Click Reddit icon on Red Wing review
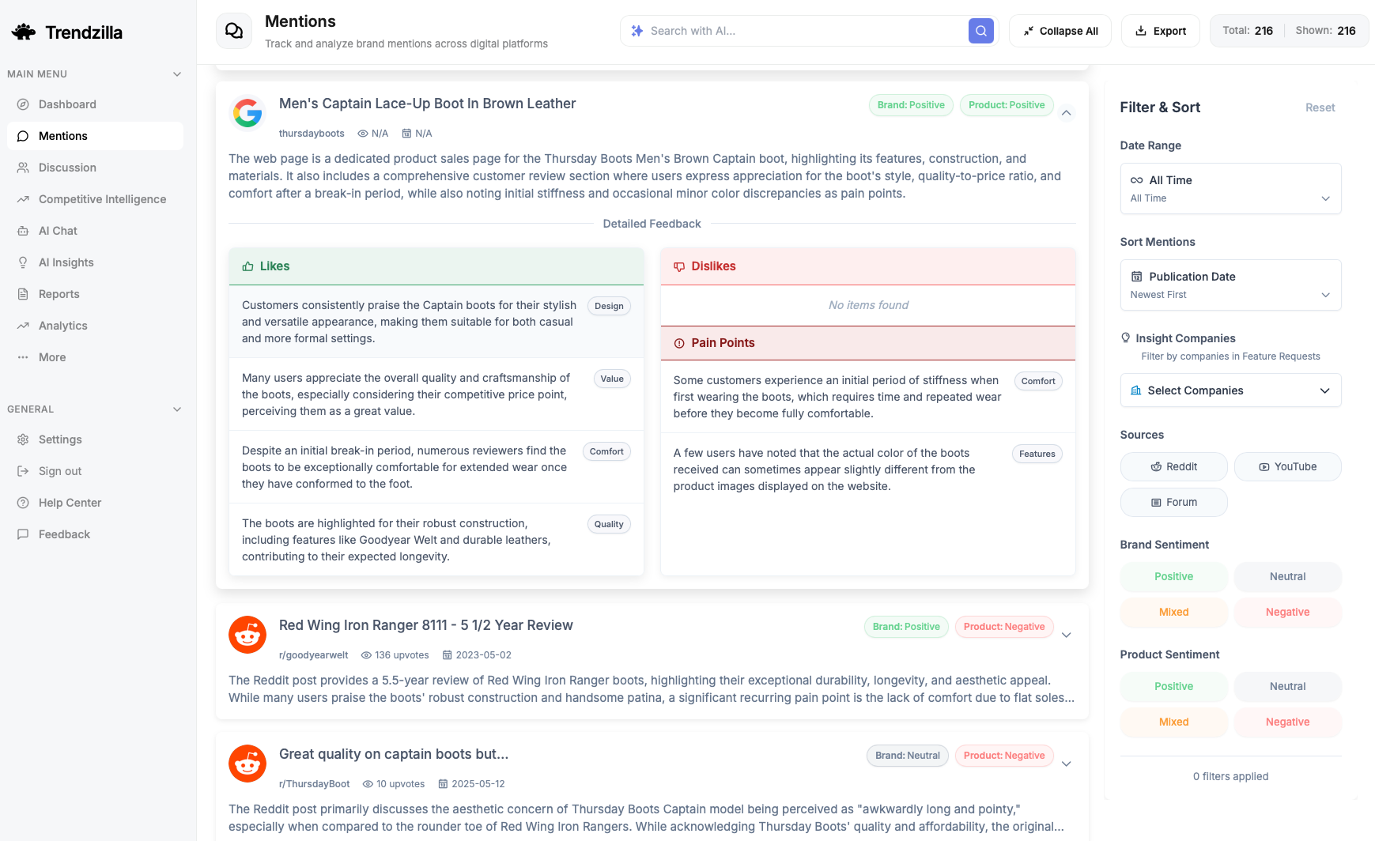 pos(247,635)
